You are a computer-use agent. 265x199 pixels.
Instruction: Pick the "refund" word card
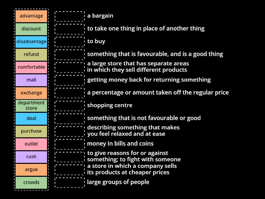(31, 54)
